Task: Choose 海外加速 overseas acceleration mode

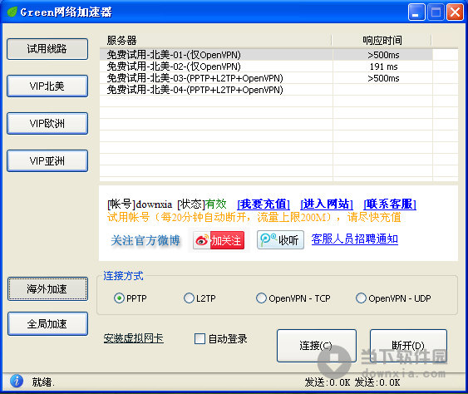Action: point(47,289)
